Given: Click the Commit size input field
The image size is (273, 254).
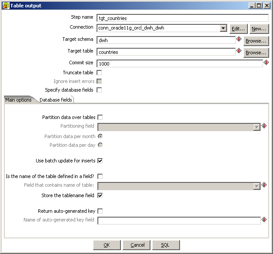Looking at the screenshot, I should pyautogui.click(x=180, y=63).
